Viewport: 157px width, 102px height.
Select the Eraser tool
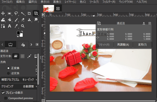pos(23,20)
